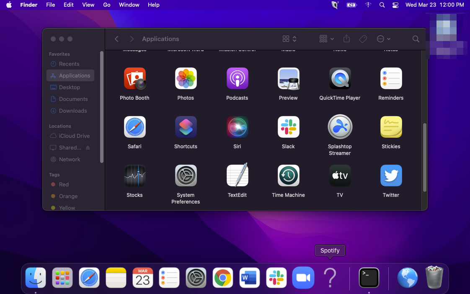This screenshot has width=470, height=294.
Task: Open the File menu
Action: pos(50,5)
